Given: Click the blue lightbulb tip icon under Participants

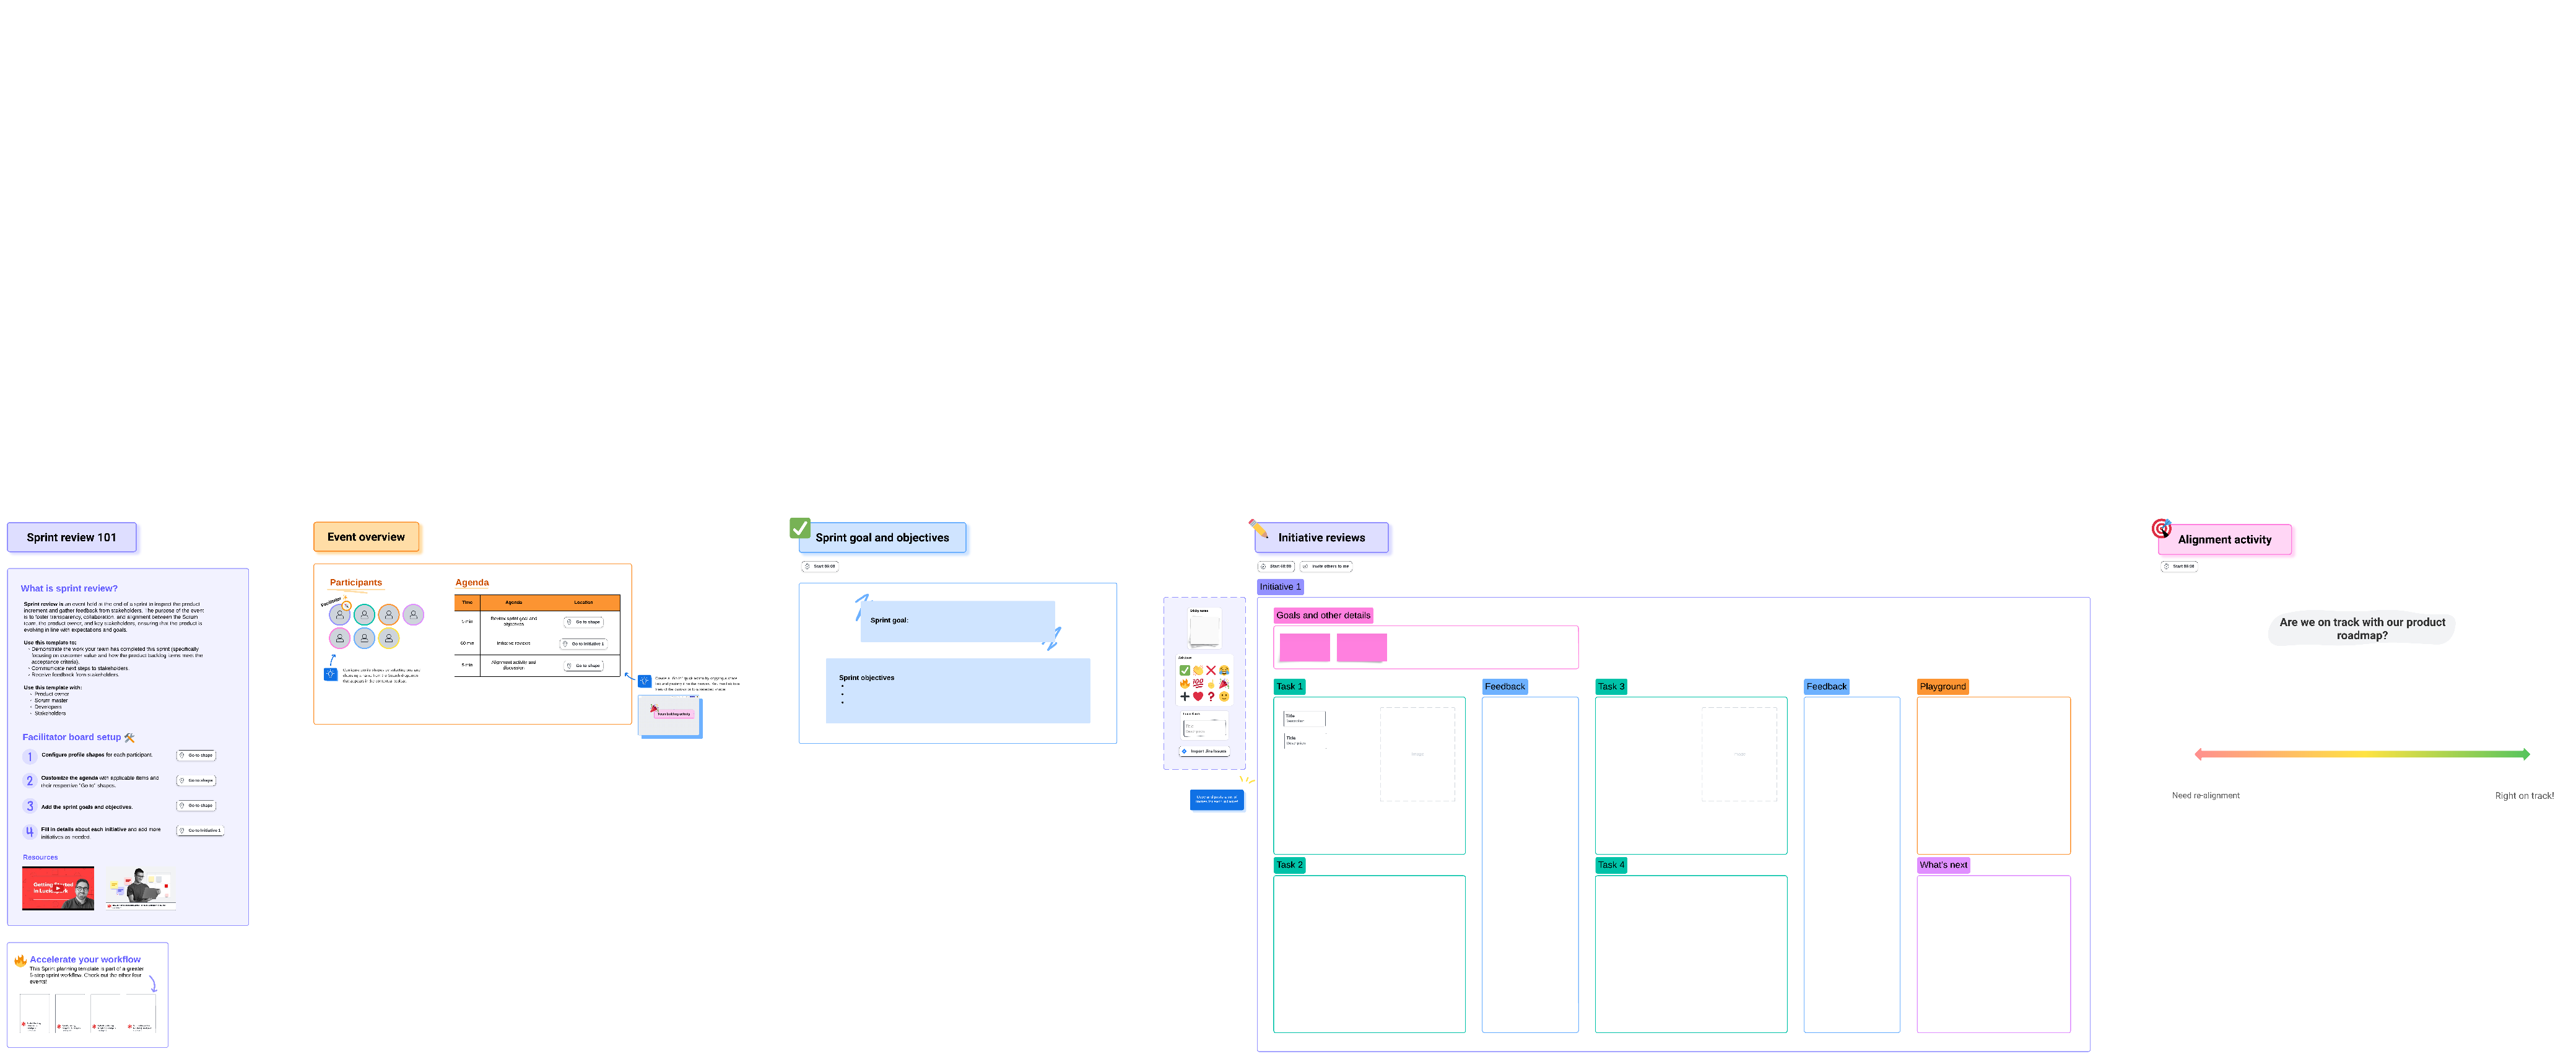Looking at the screenshot, I should 330,675.
